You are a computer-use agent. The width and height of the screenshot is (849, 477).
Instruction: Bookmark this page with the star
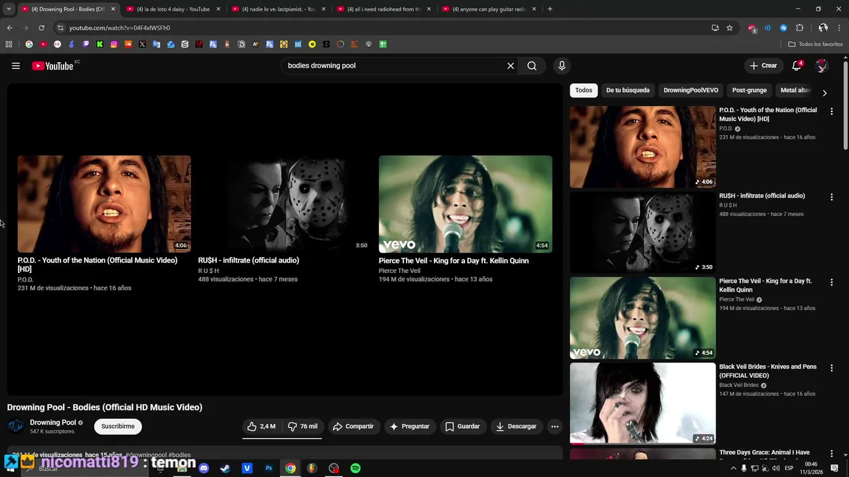tap(730, 28)
